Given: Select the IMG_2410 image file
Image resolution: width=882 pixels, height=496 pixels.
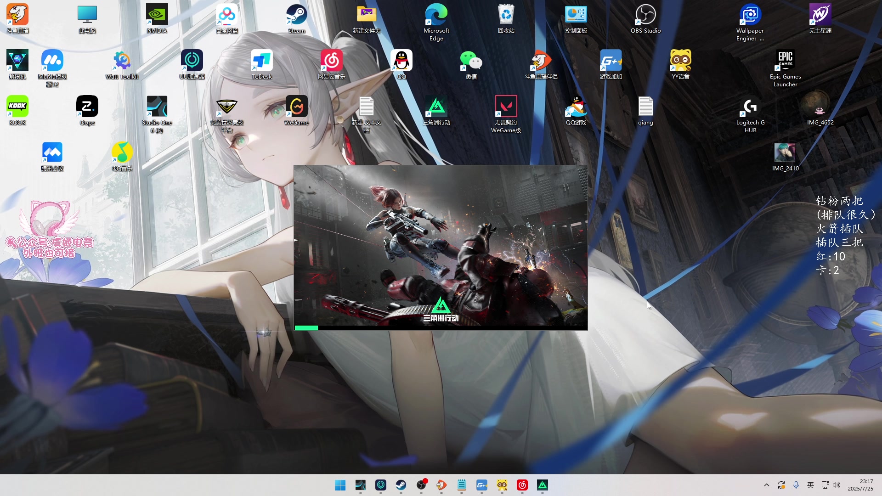Looking at the screenshot, I should tap(786, 157).
